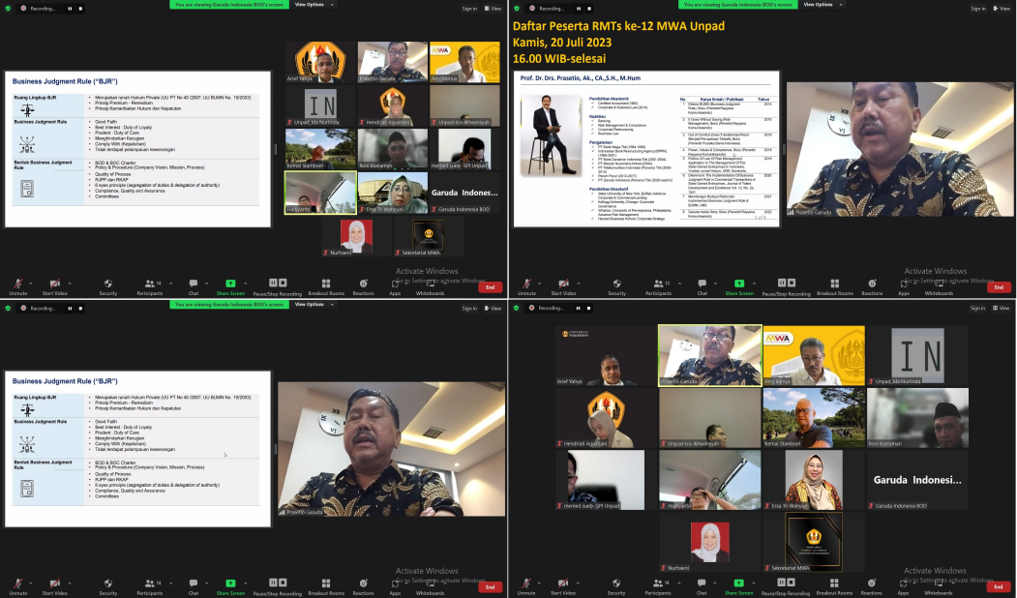Unmute microphone in the bottom-left Zoom window

pos(18,586)
